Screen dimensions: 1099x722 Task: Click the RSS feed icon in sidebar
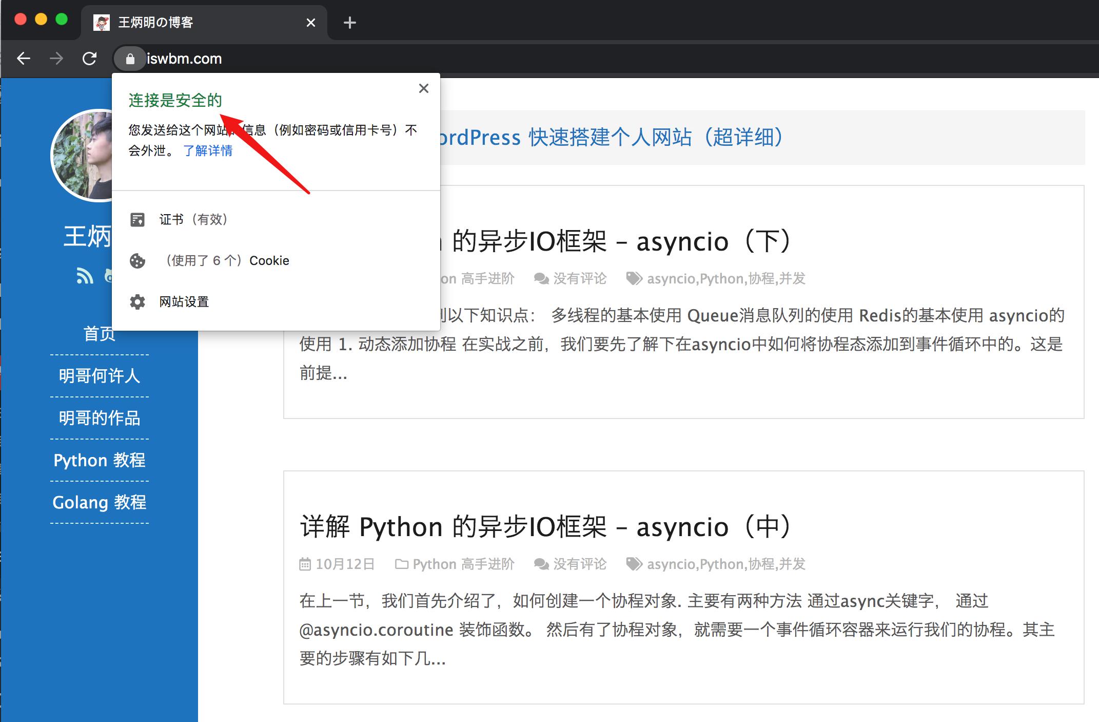[x=85, y=276]
